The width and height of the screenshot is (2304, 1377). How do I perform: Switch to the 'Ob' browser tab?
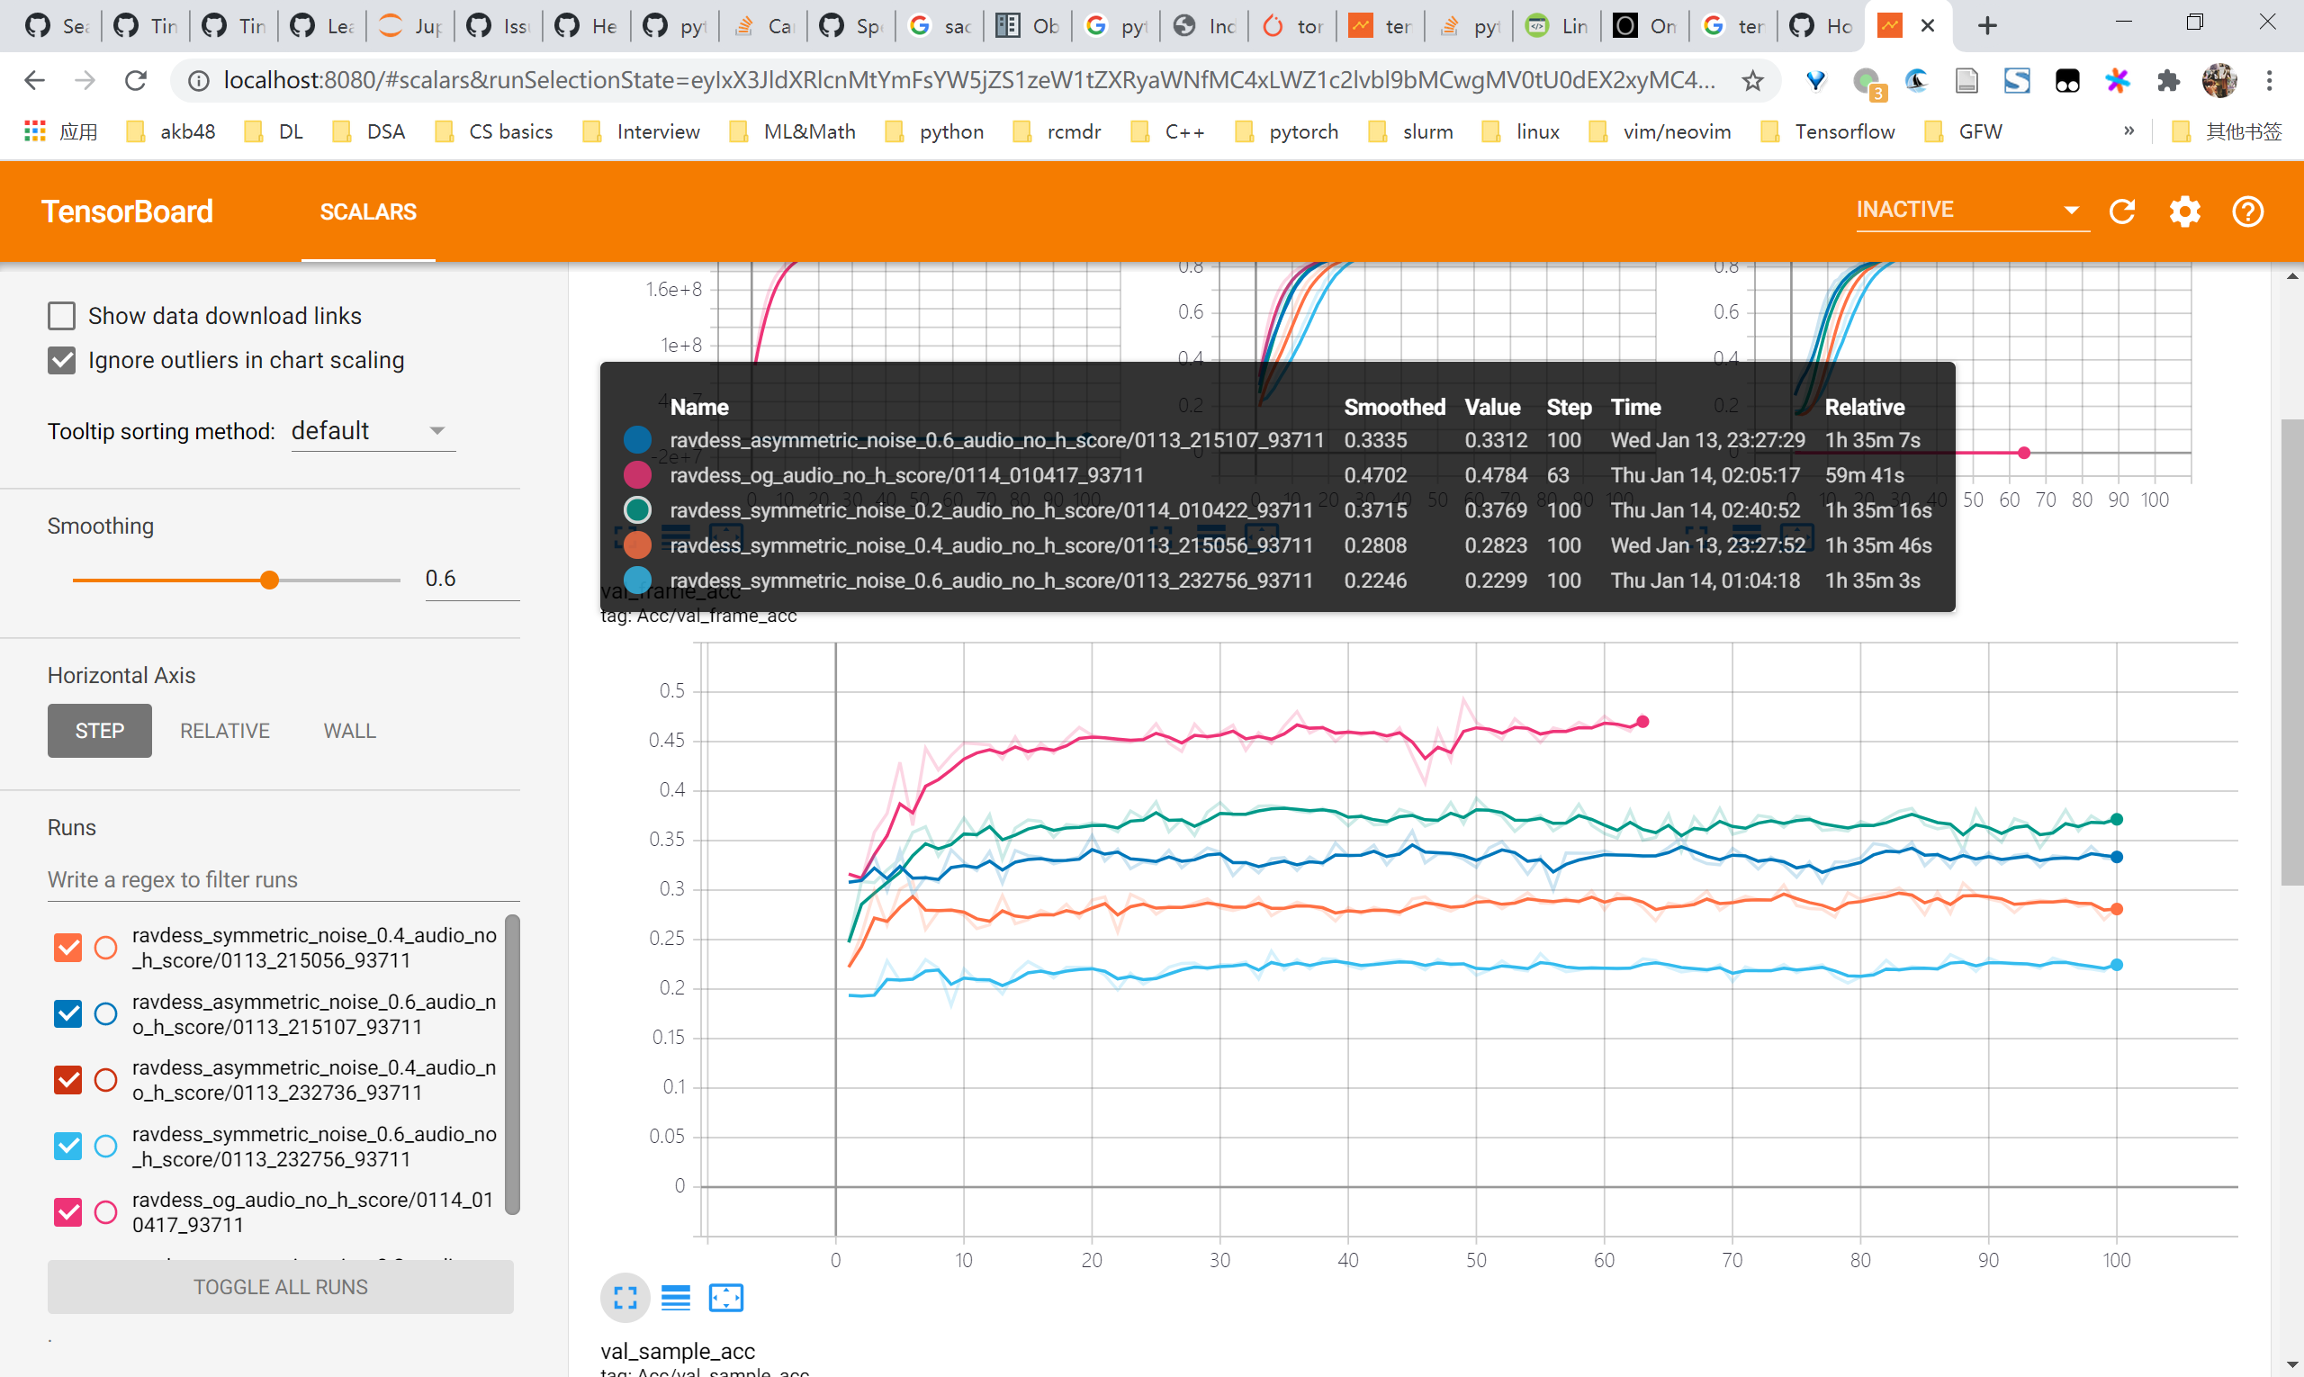[x=1026, y=26]
